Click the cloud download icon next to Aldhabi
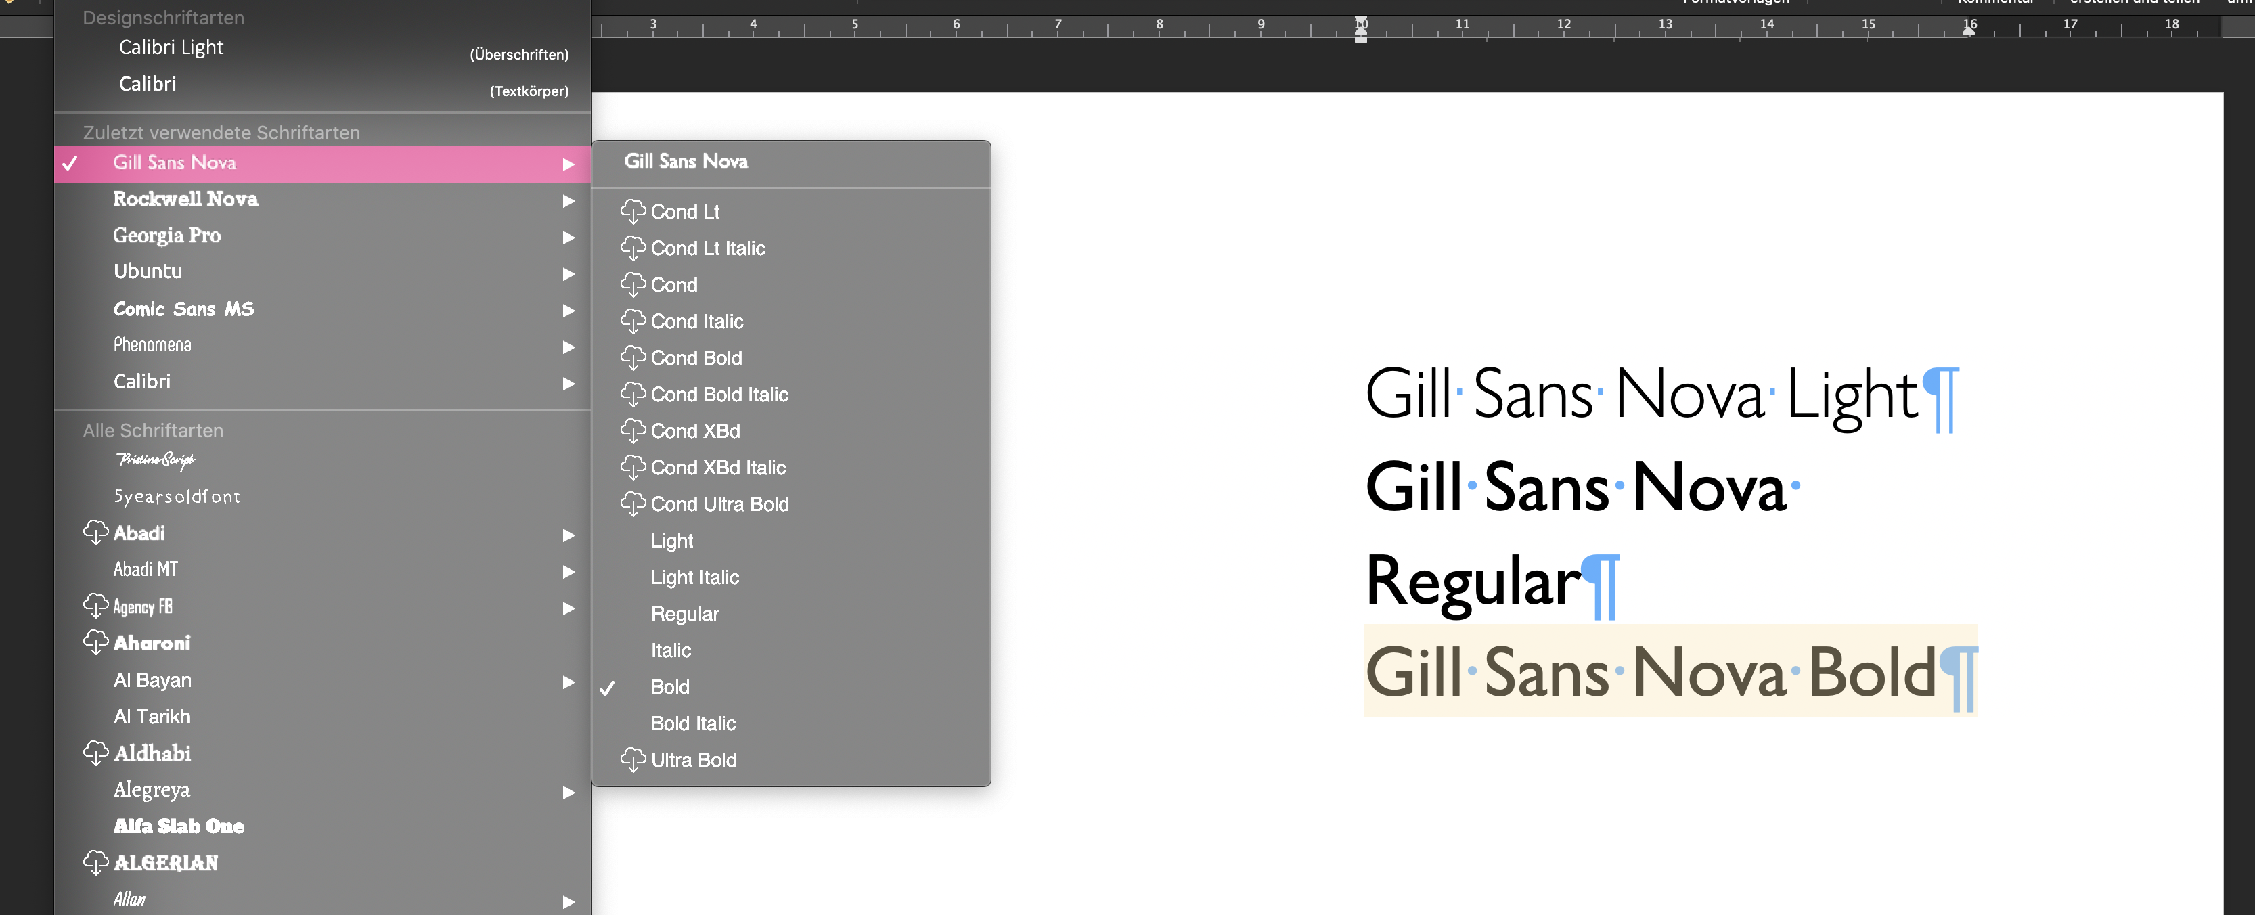The width and height of the screenshot is (2255, 915). (95, 753)
